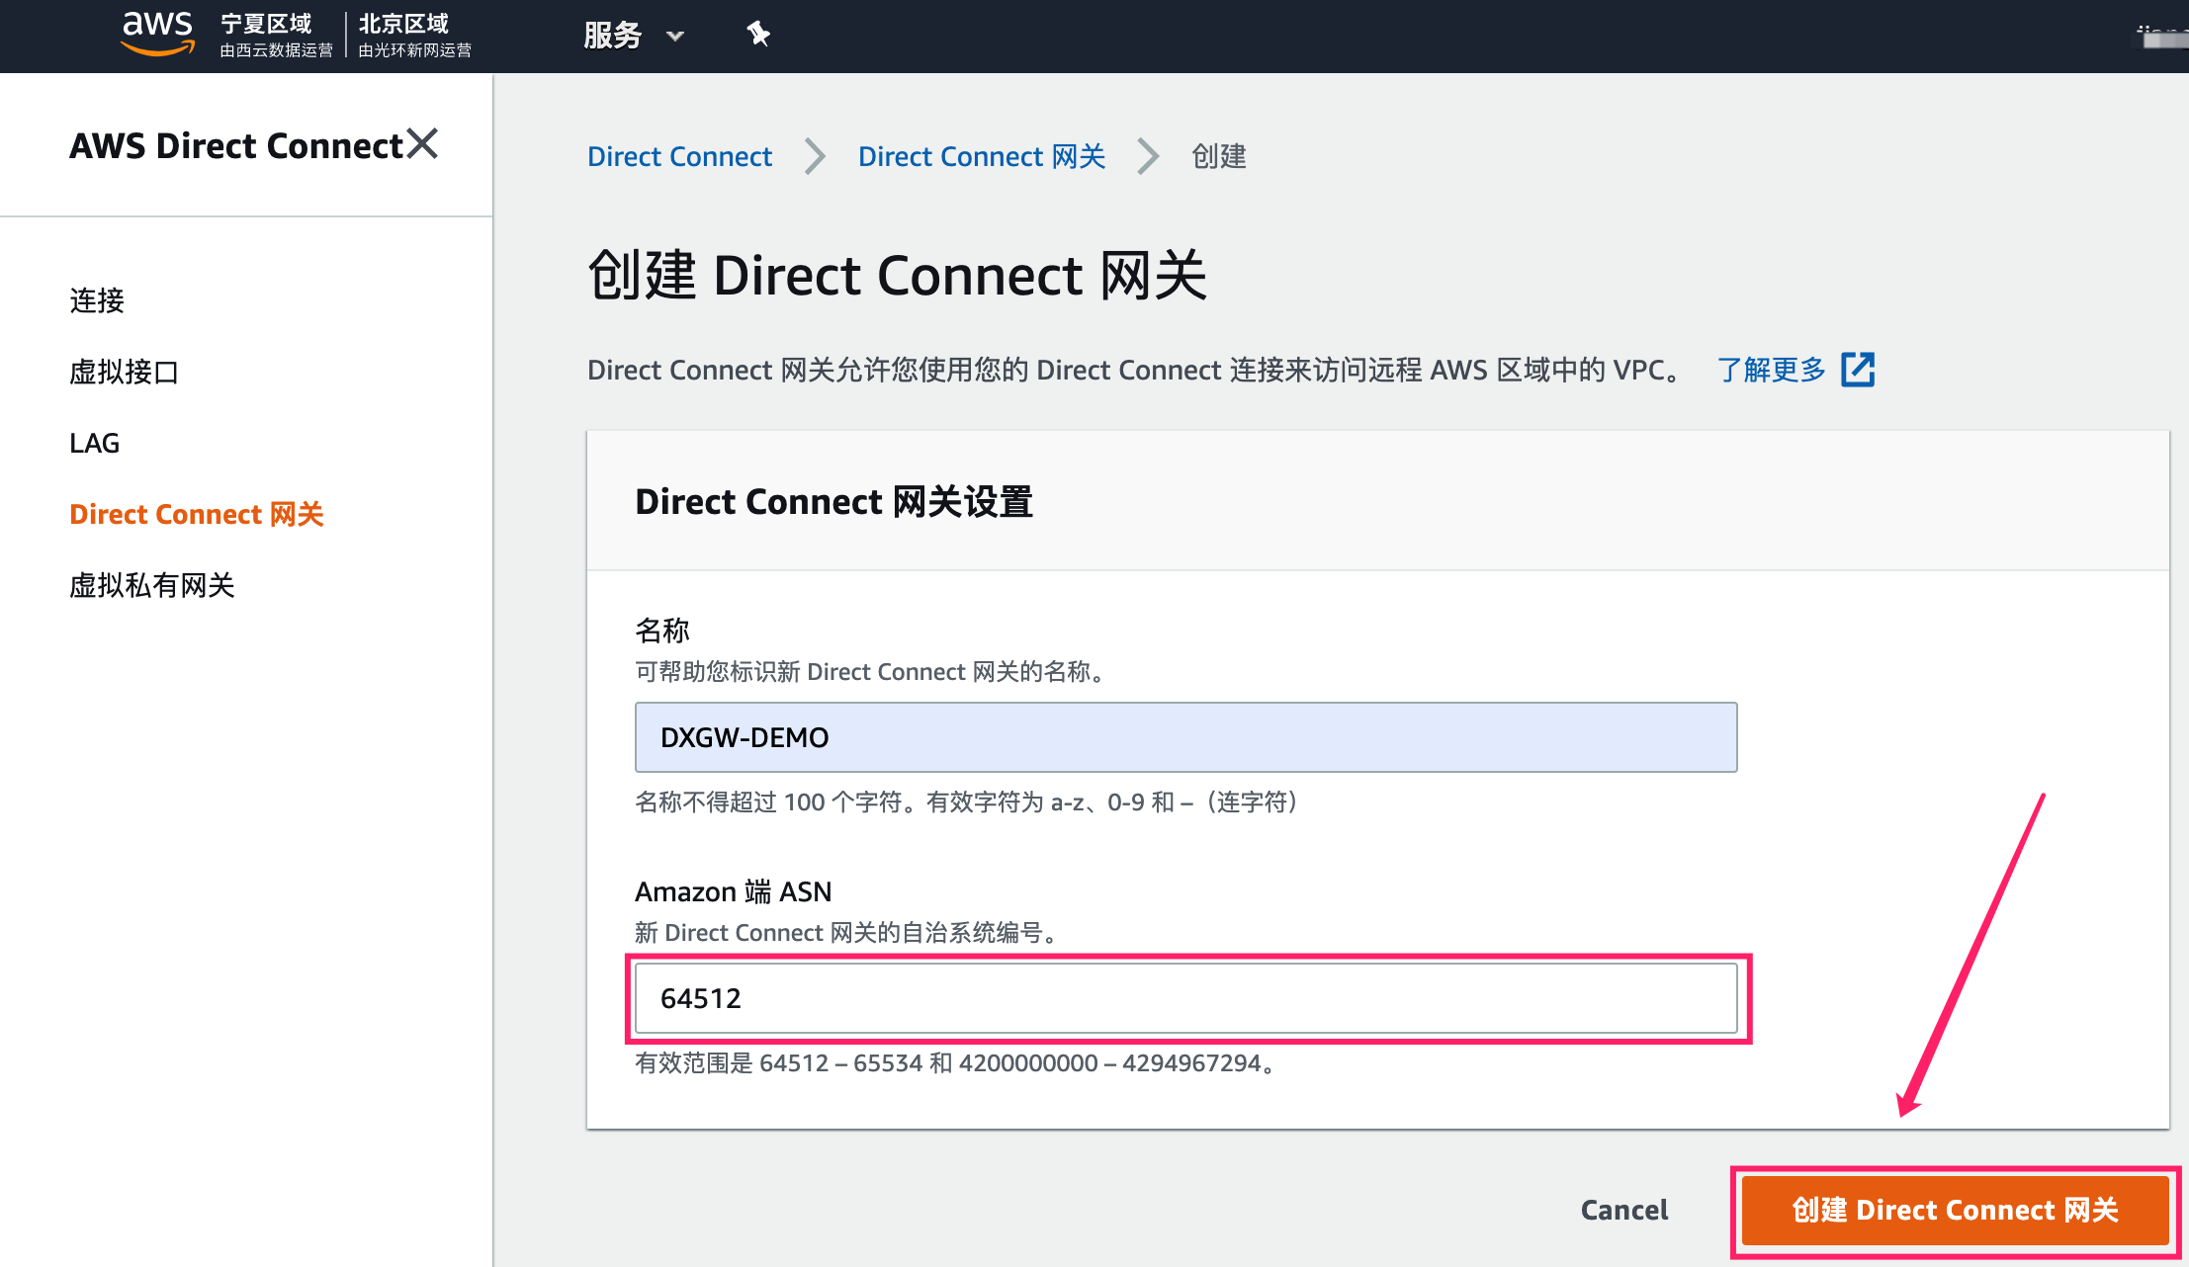Open the 了解更多 link

point(1771,370)
